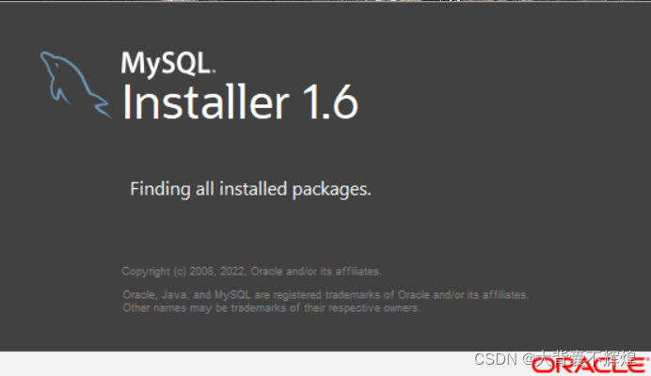Click "Other names may be trademarks" line

coord(272,308)
